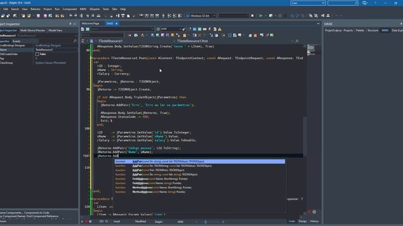
Task: Switch to Multi-Device Preview tab
Action: (x=33, y=30)
